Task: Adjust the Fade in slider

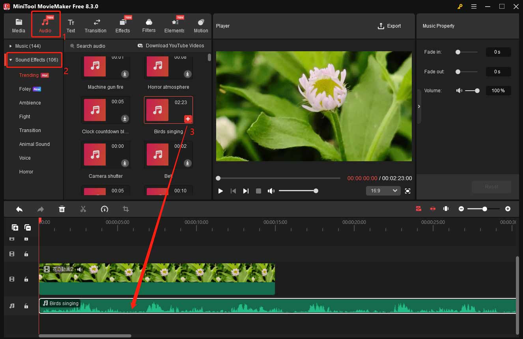Action: pos(467,52)
